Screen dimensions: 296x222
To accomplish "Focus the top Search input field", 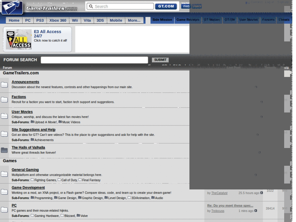I will tap(120, 6).
